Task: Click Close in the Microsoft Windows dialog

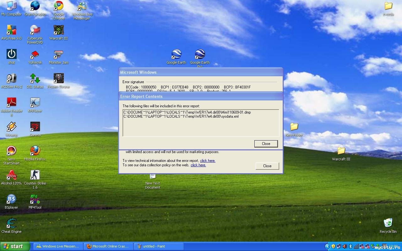Action: pos(267,166)
